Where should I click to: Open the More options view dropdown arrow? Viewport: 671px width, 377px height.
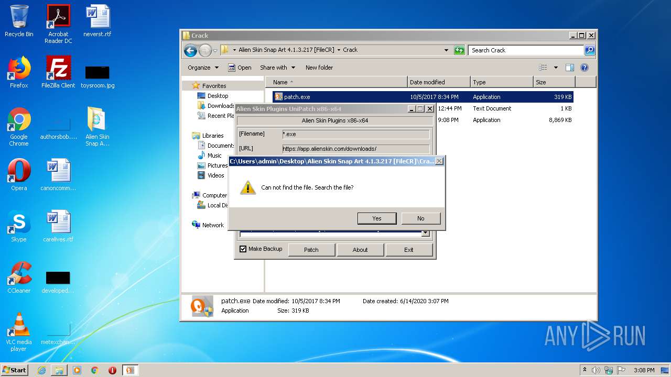pyautogui.click(x=556, y=68)
